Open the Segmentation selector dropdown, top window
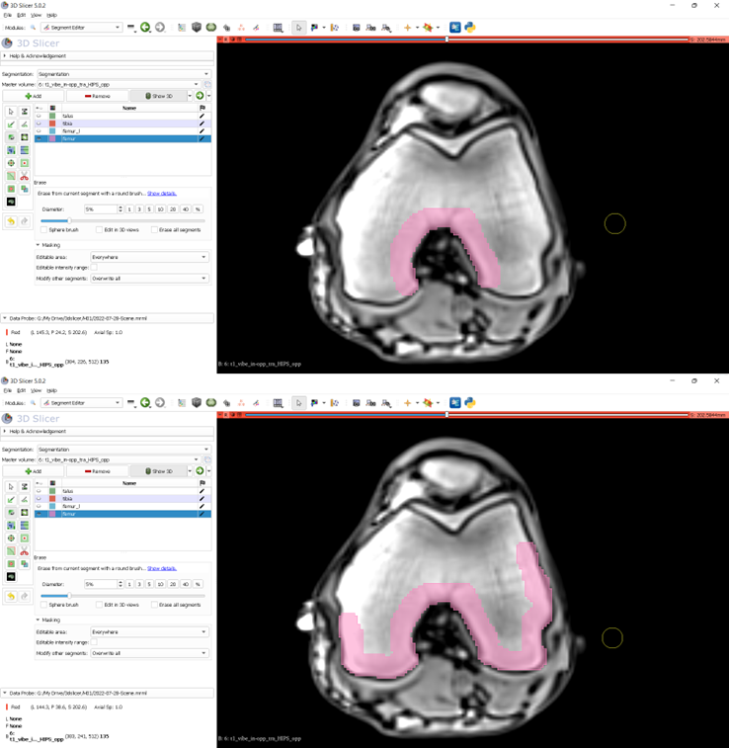 (123, 74)
